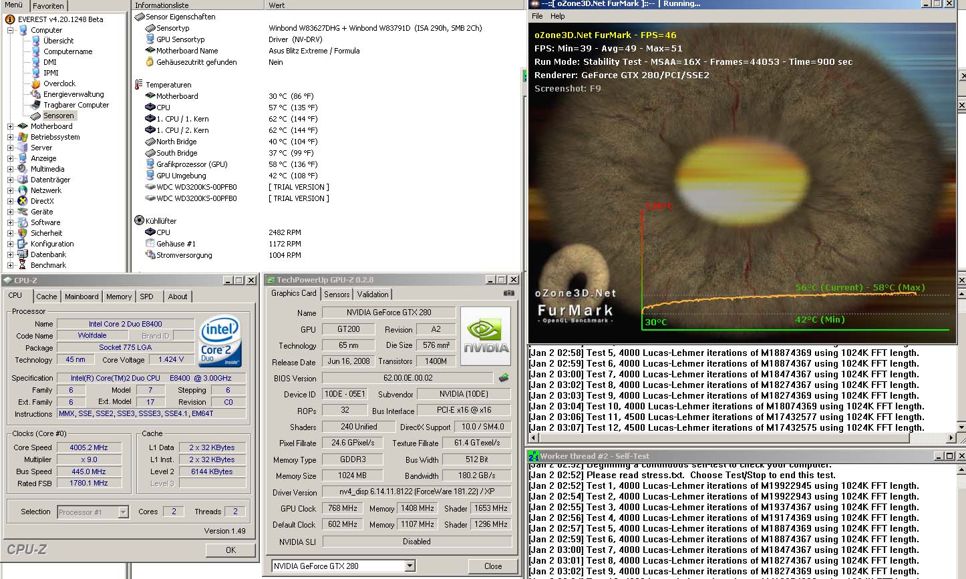The height and width of the screenshot is (579, 966).
Task: Select the GPU Umgebung temperature row
Action: tap(327, 176)
